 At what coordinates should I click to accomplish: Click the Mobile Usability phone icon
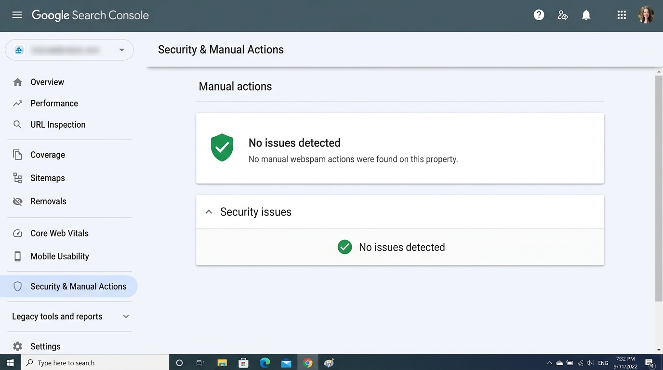(17, 256)
